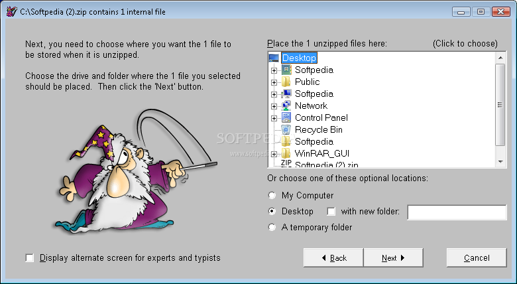The image size is (517, 284).
Task: Select the Desktop label in folder tree
Action: coord(299,58)
